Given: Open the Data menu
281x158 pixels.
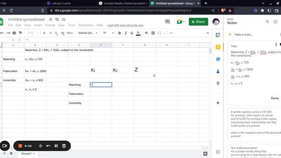Looking at the screenshot, I should coord(61,25).
